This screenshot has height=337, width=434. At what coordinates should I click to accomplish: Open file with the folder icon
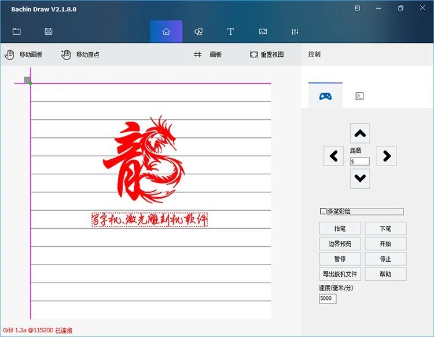[x=17, y=32]
